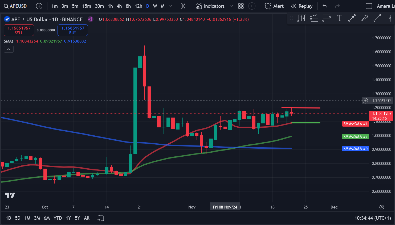Switch to the 3m timeframe
The image size is (395, 225).
(x=65, y=6)
